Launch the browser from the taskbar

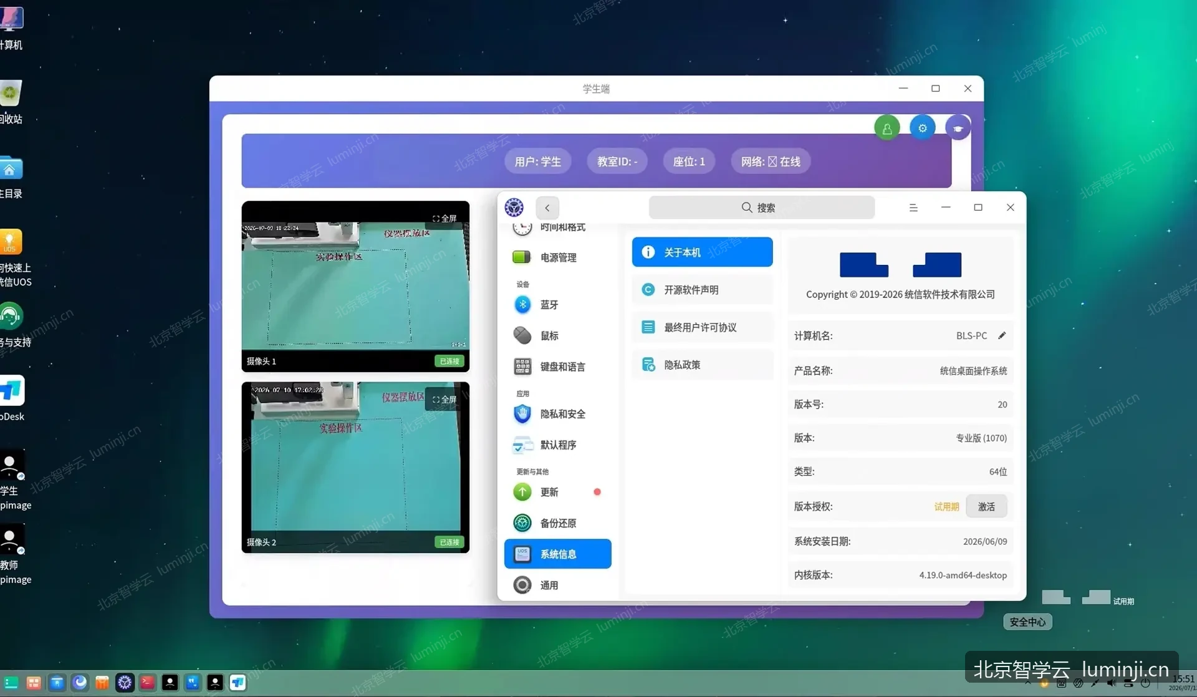79,683
